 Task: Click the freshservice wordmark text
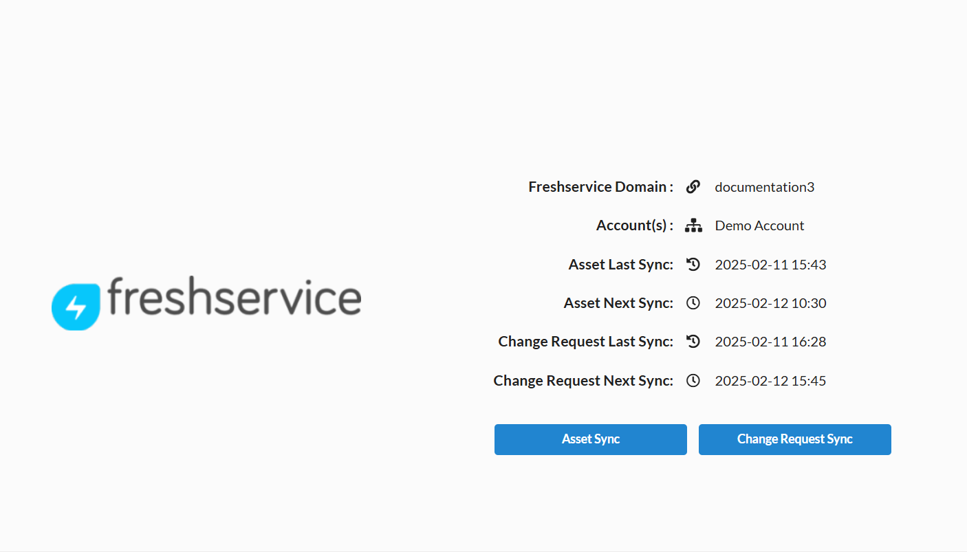[234, 298]
